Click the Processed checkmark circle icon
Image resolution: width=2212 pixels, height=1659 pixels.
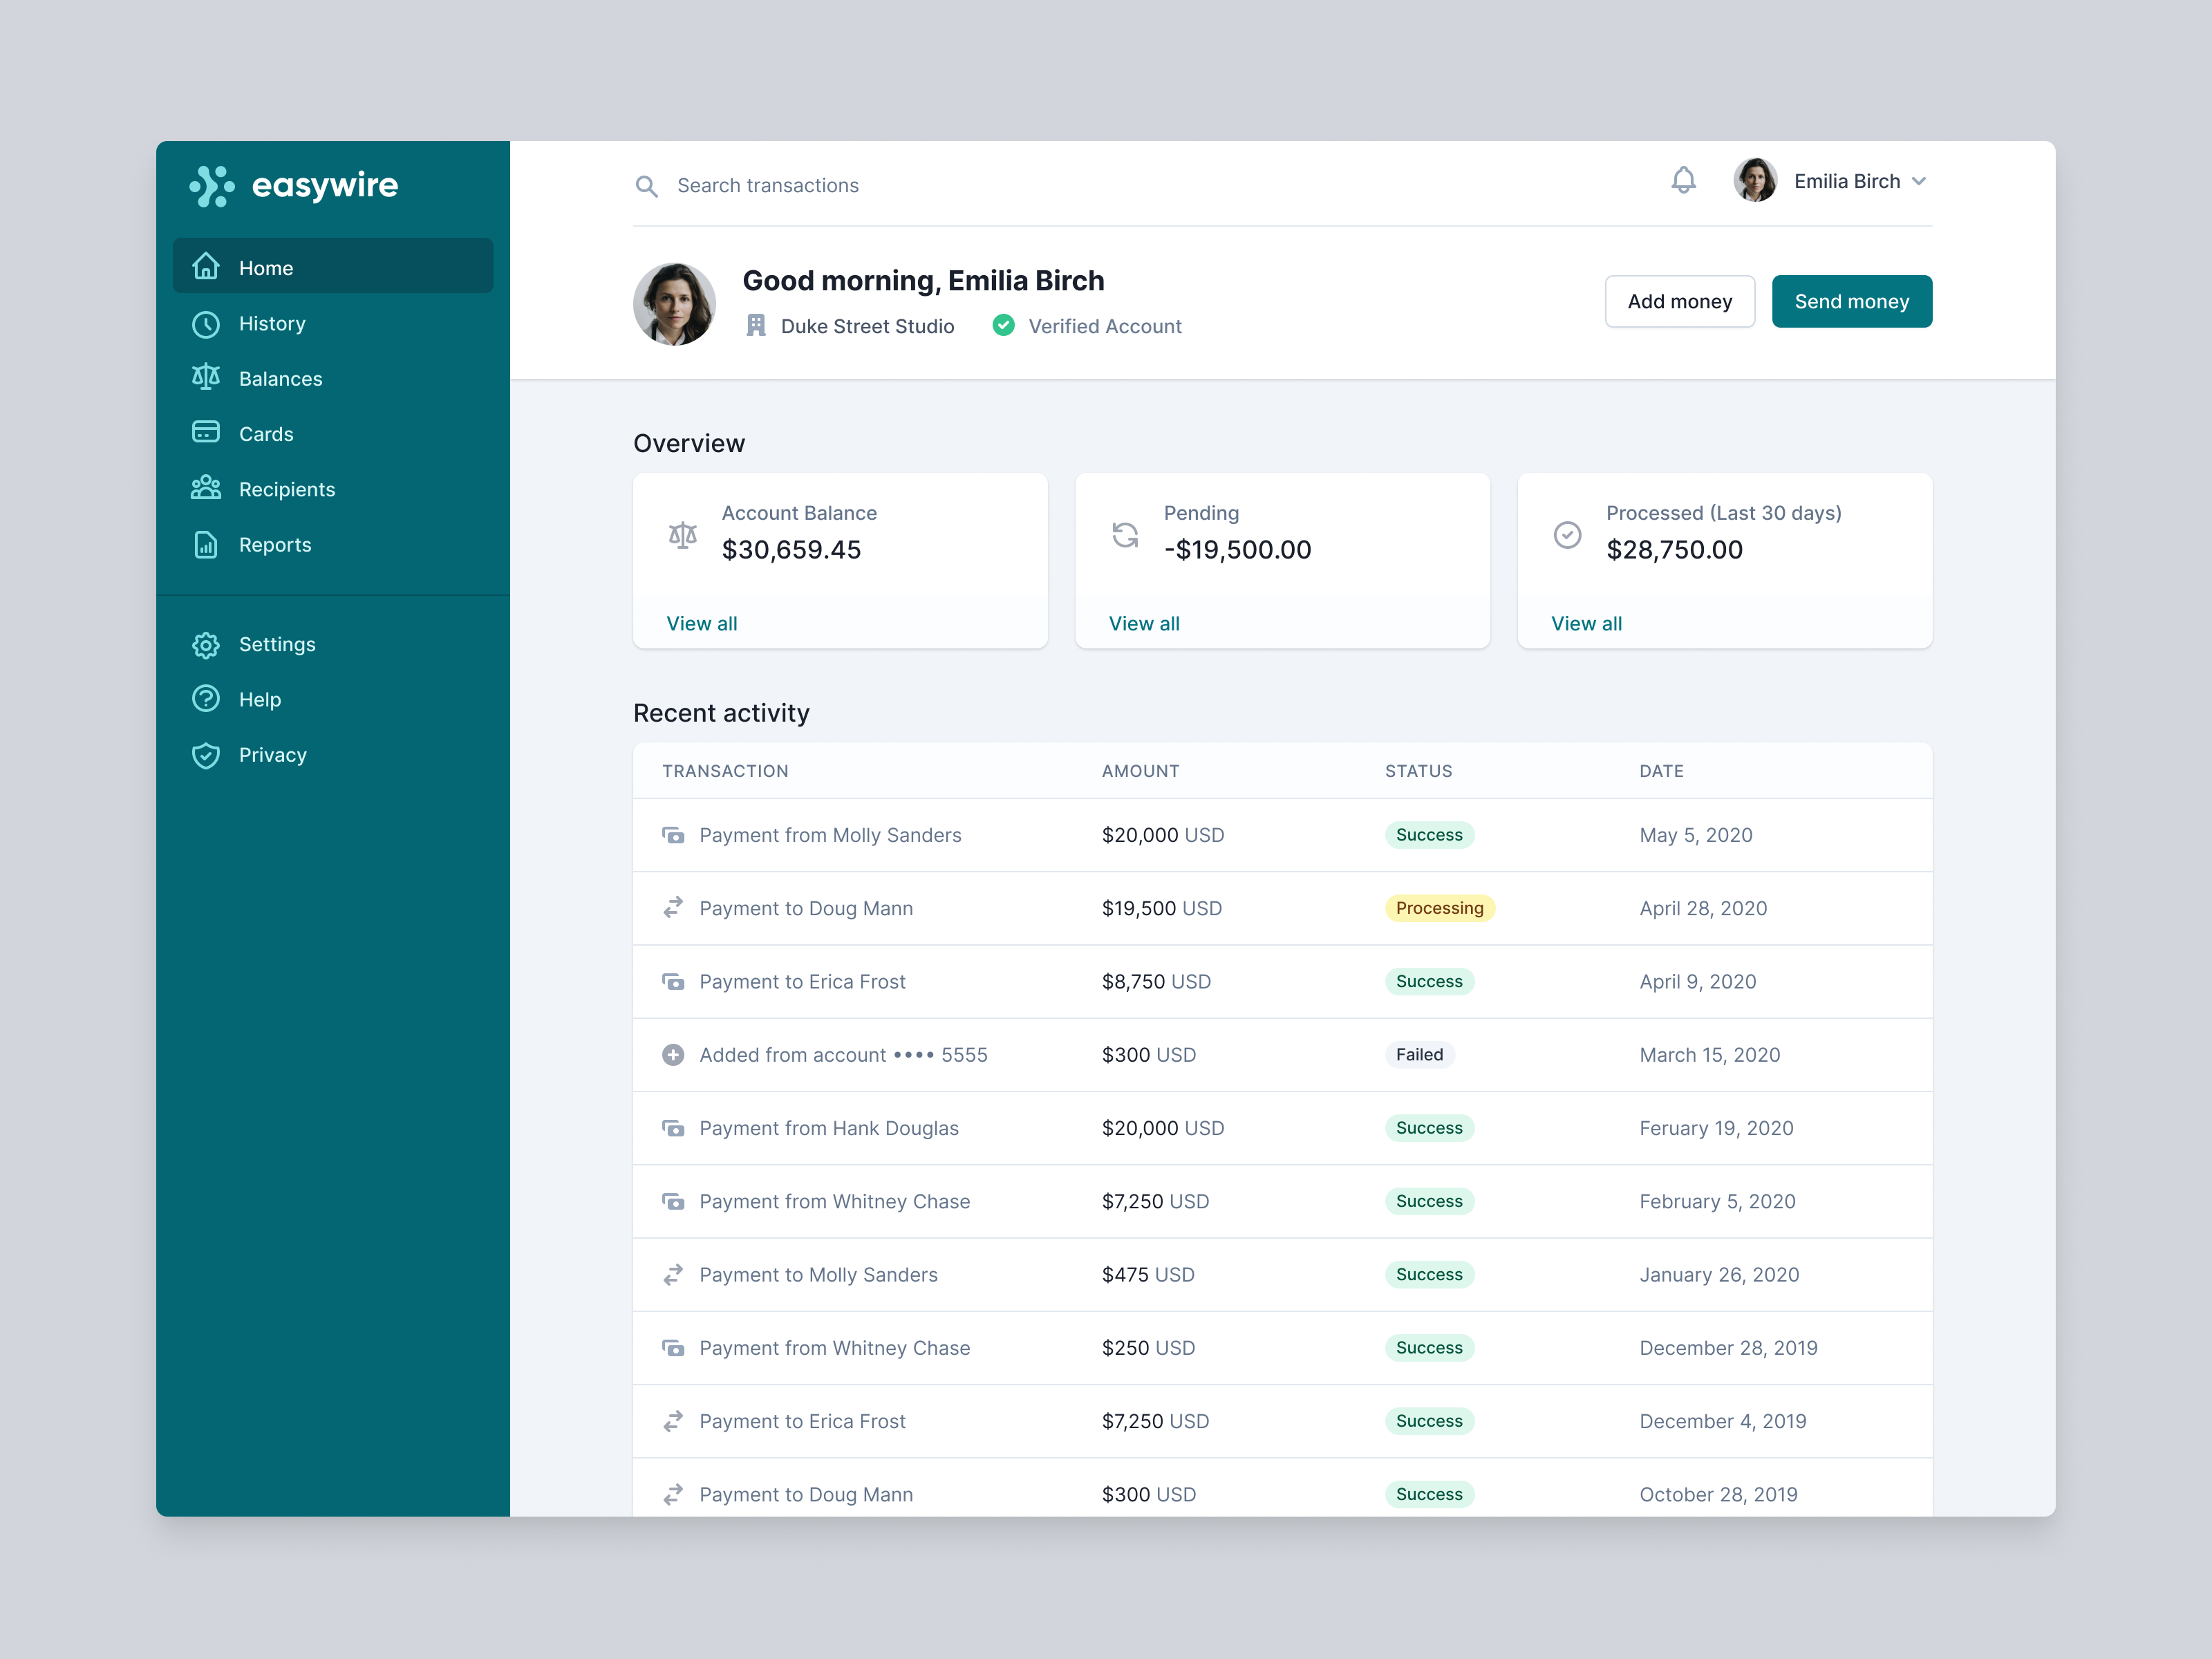coord(1567,535)
